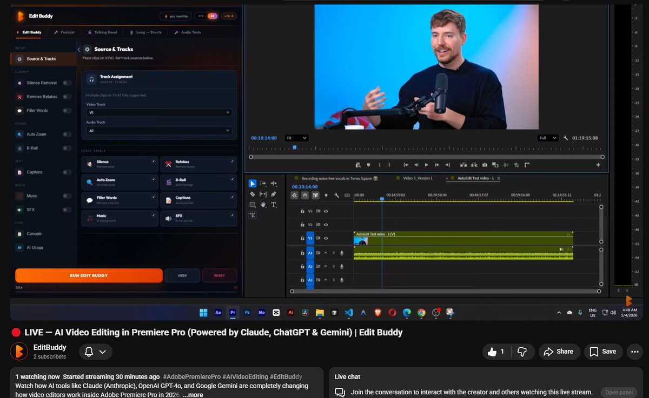Toggle timeline Snap magnet icon
Viewport: 649px width, 398px height.
[x=305, y=195]
